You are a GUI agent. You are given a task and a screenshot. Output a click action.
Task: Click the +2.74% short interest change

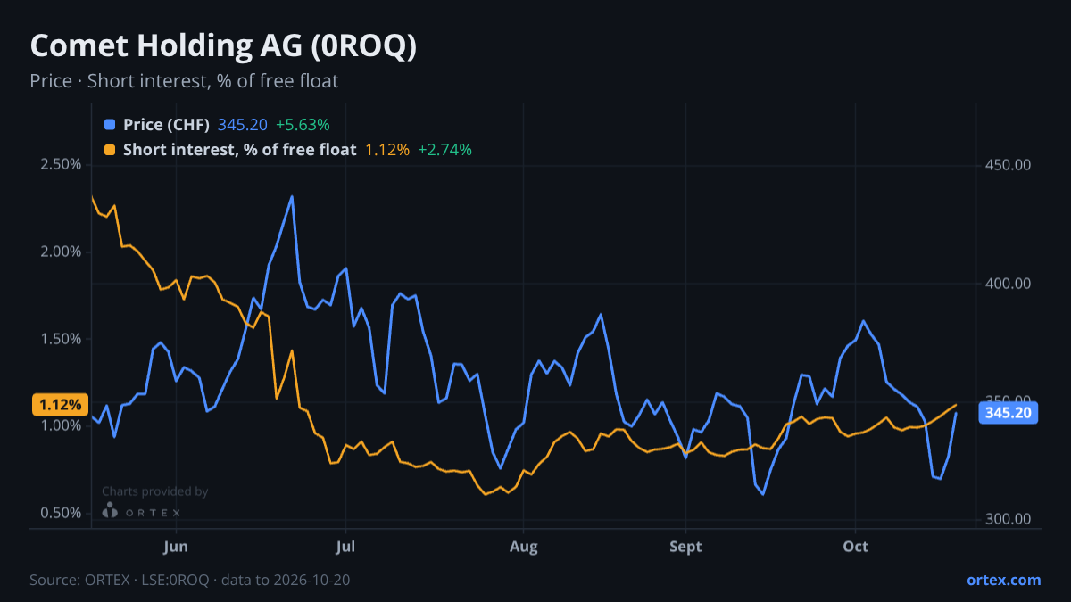pos(444,150)
